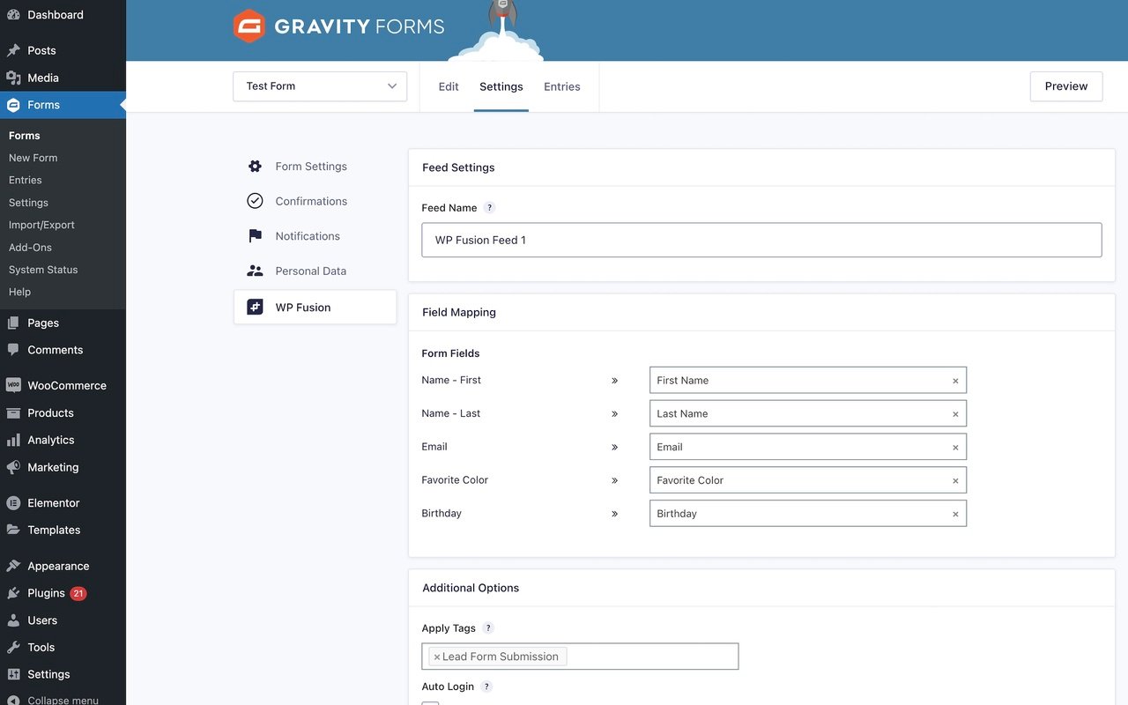Enable the Auto Login checkbox

click(x=429, y=702)
